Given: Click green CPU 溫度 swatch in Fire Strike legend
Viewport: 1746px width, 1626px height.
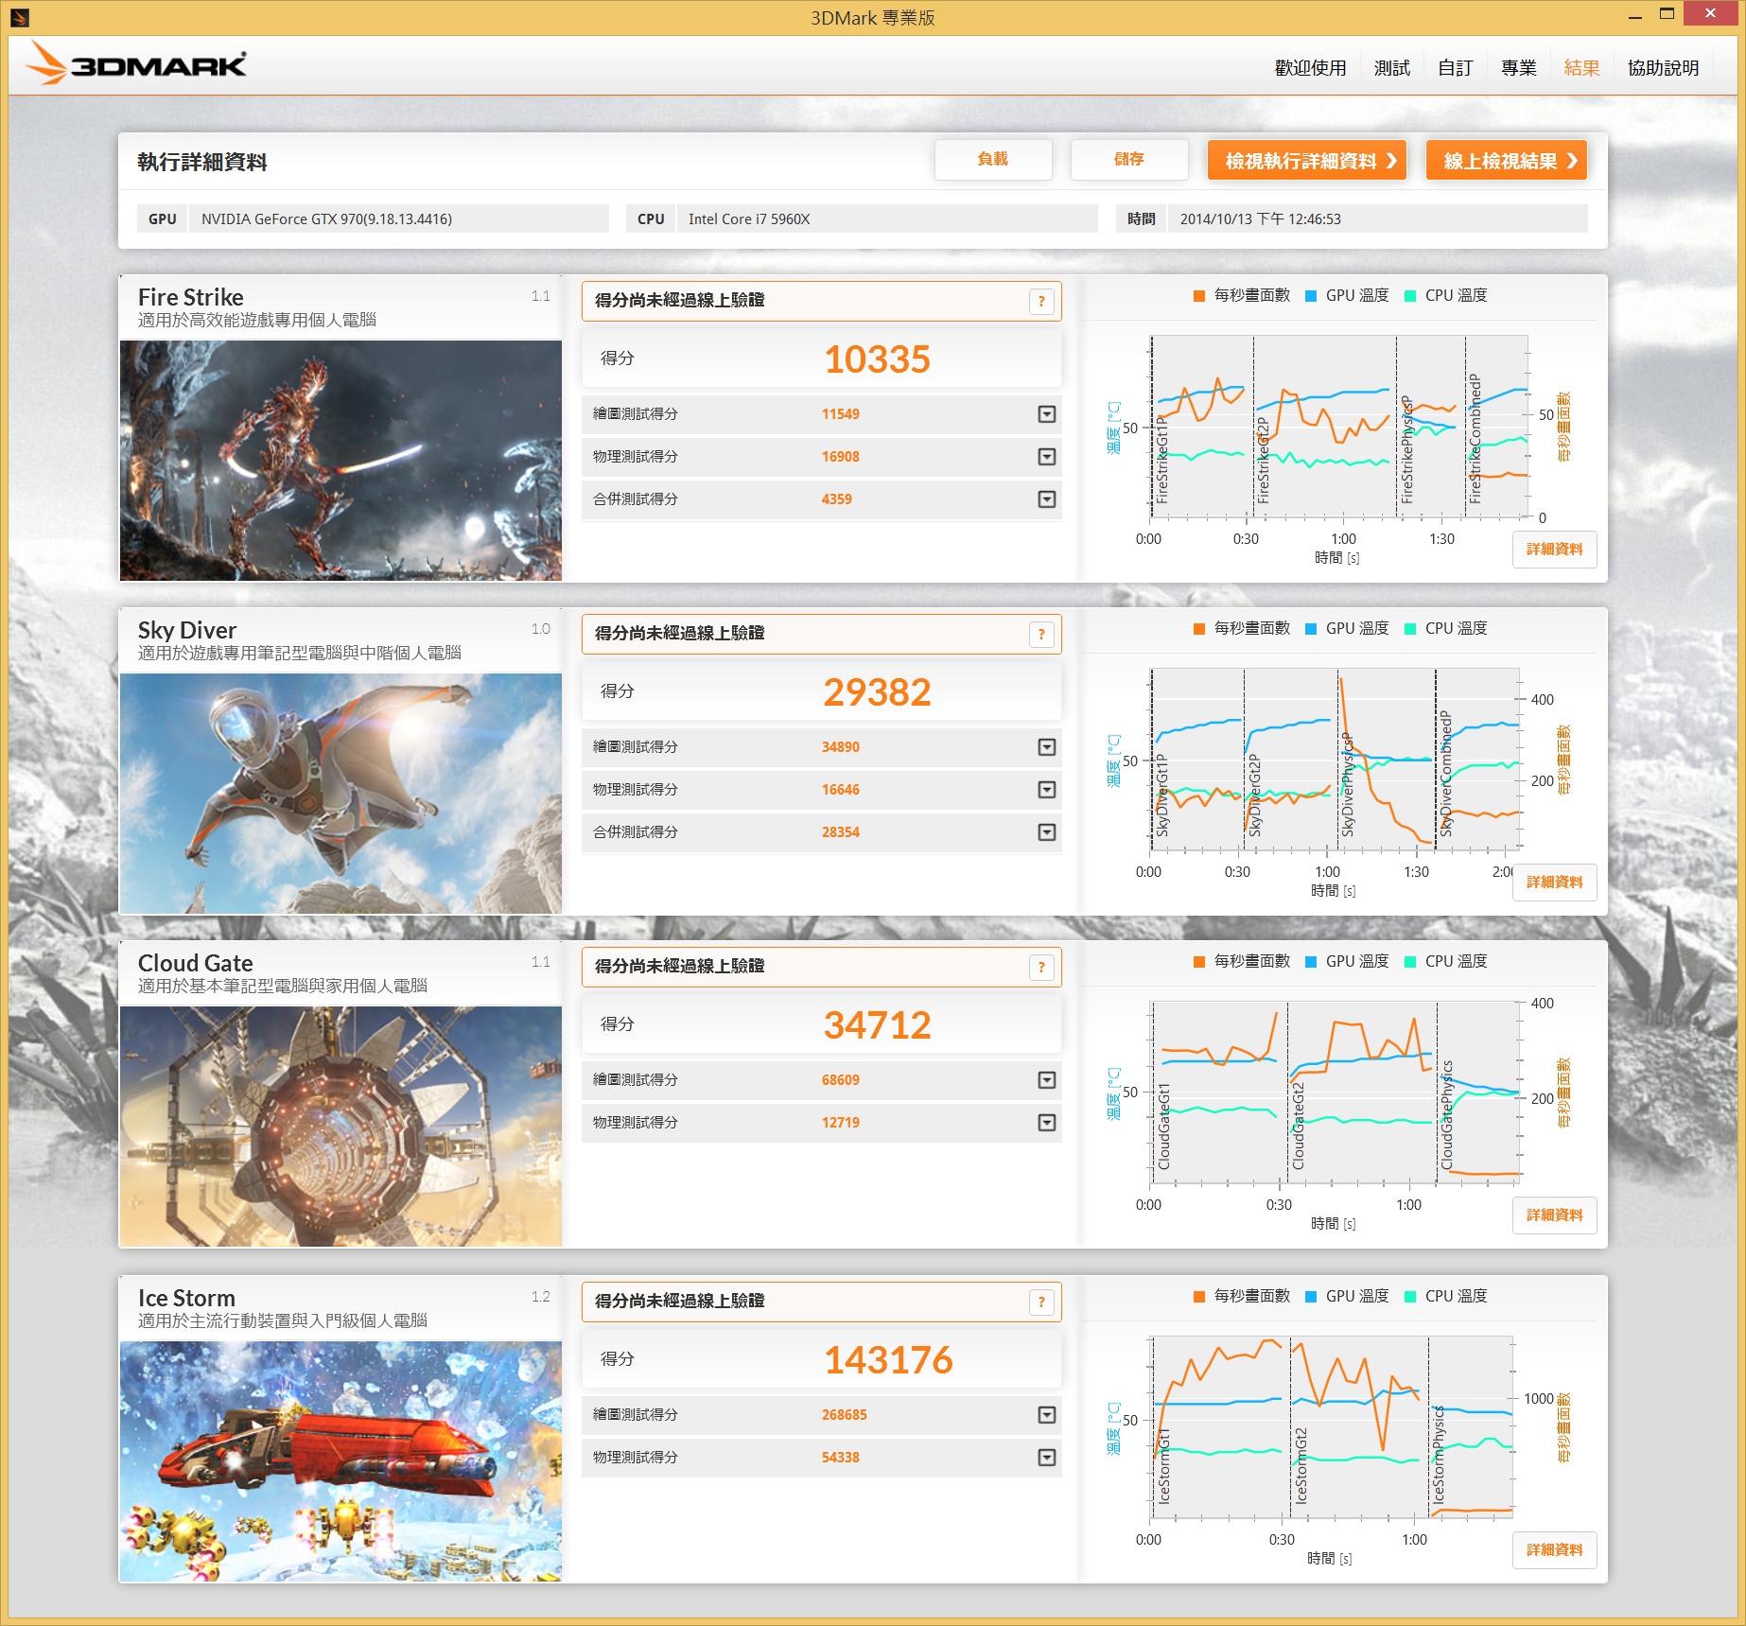Looking at the screenshot, I should pos(1410,296).
